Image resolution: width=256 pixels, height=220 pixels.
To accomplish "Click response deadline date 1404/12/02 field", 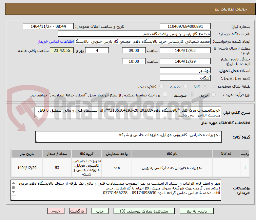I will tap(185, 50).
